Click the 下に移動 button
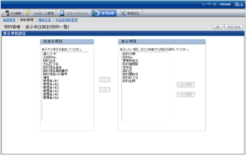 pyautogui.click(x=186, y=95)
